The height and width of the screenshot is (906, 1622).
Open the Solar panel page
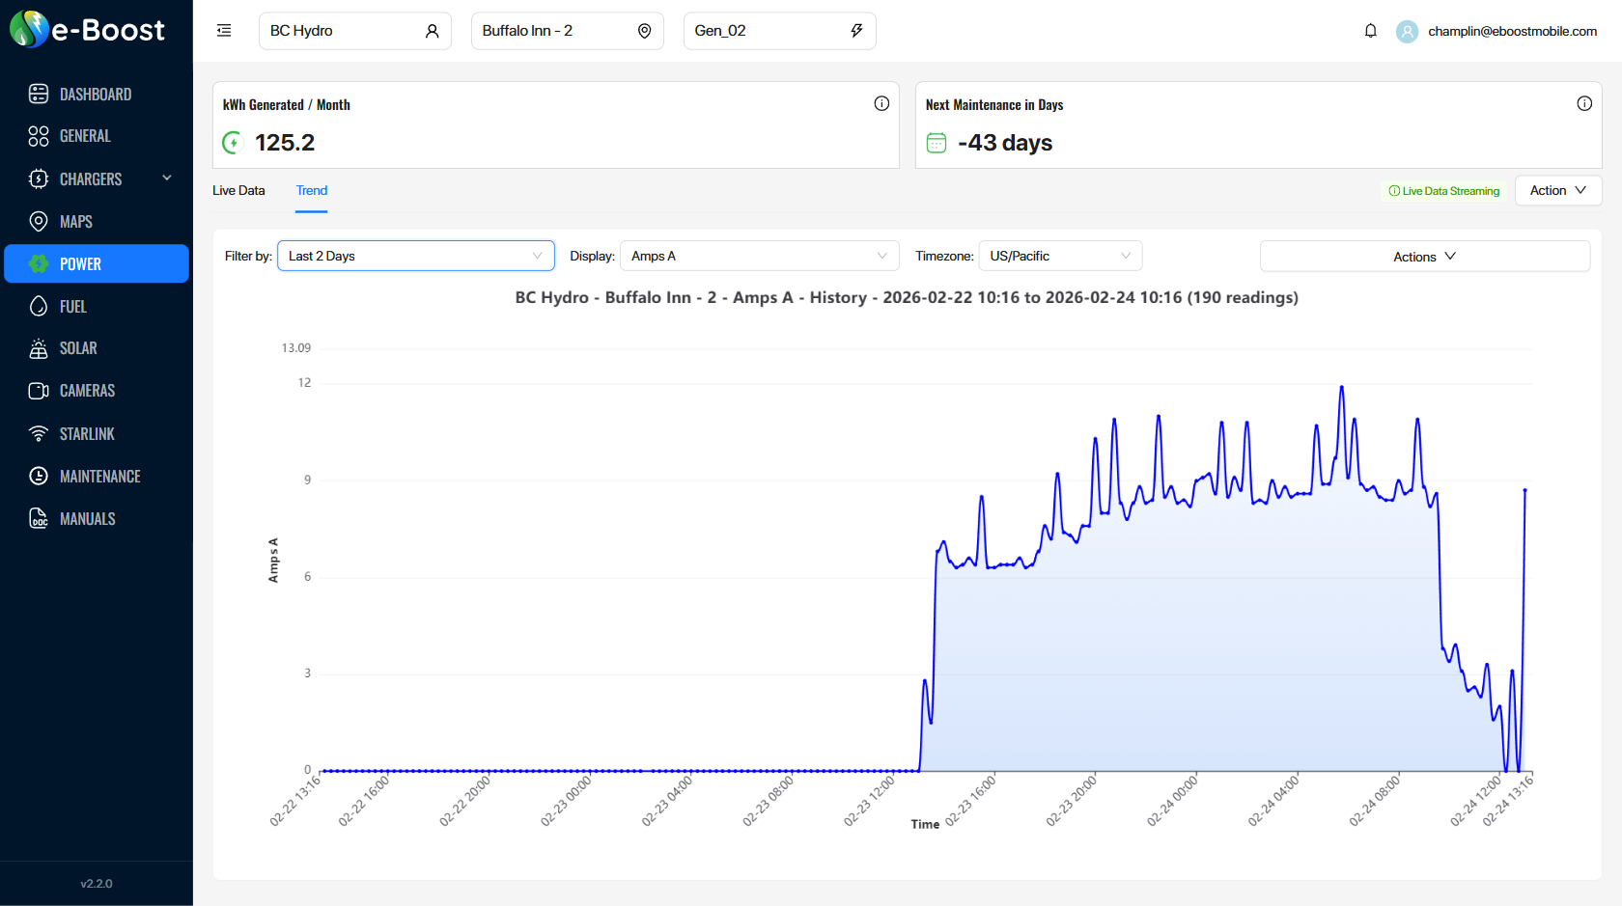(x=76, y=348)
